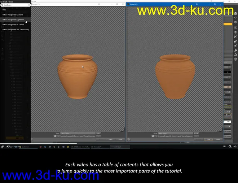Click the Suchen search field
This screenshot has height=183, width=238.
[x=14, y=5]
